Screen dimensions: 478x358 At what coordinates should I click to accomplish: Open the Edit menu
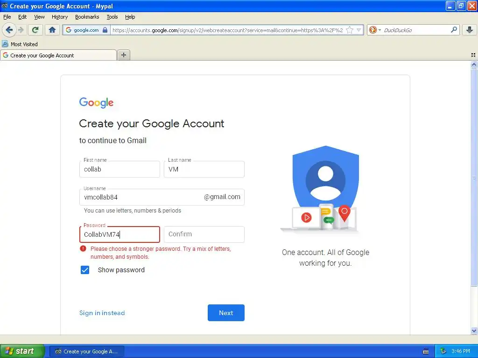click(x=22, y=17)
